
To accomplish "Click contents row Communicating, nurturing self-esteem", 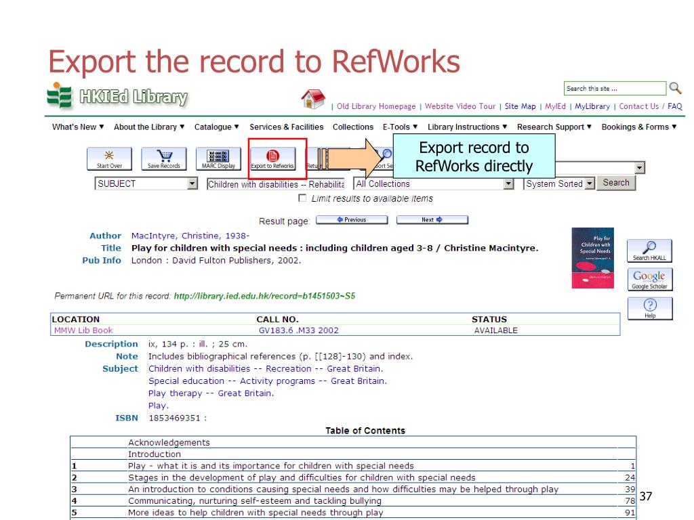I will pos(352,501).
